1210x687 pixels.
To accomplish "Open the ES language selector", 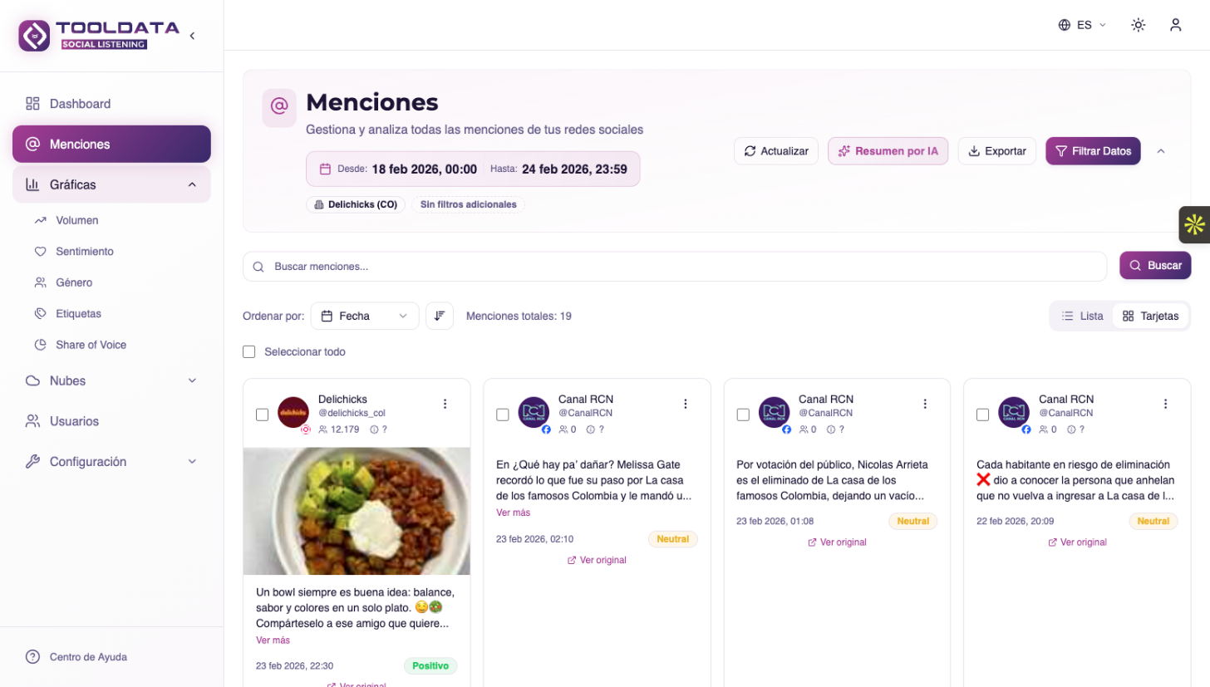I will pyautogui.click(x=1082, y=25).
